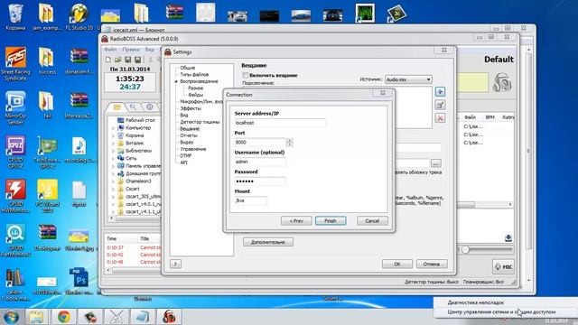Click Отмена in the Settings dialog

click(x=432, y=264)
